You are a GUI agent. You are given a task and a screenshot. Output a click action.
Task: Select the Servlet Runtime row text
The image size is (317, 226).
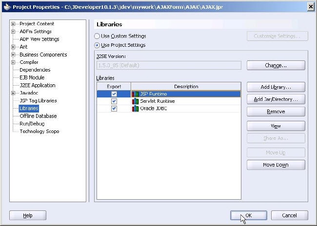[x=158, y=101]
